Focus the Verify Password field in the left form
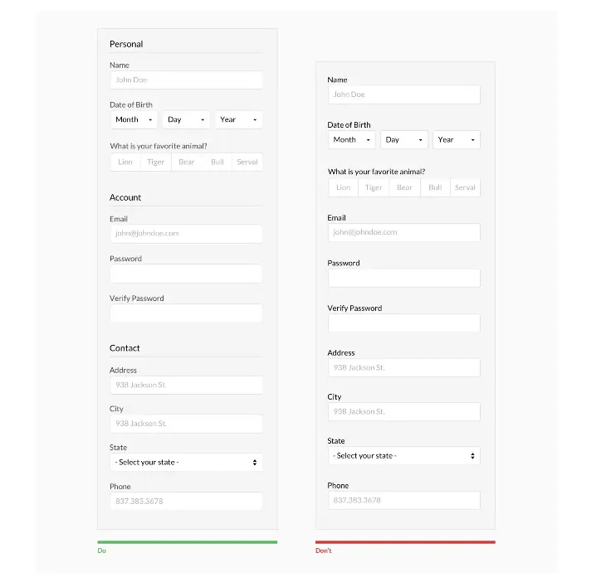 point(186,313)
